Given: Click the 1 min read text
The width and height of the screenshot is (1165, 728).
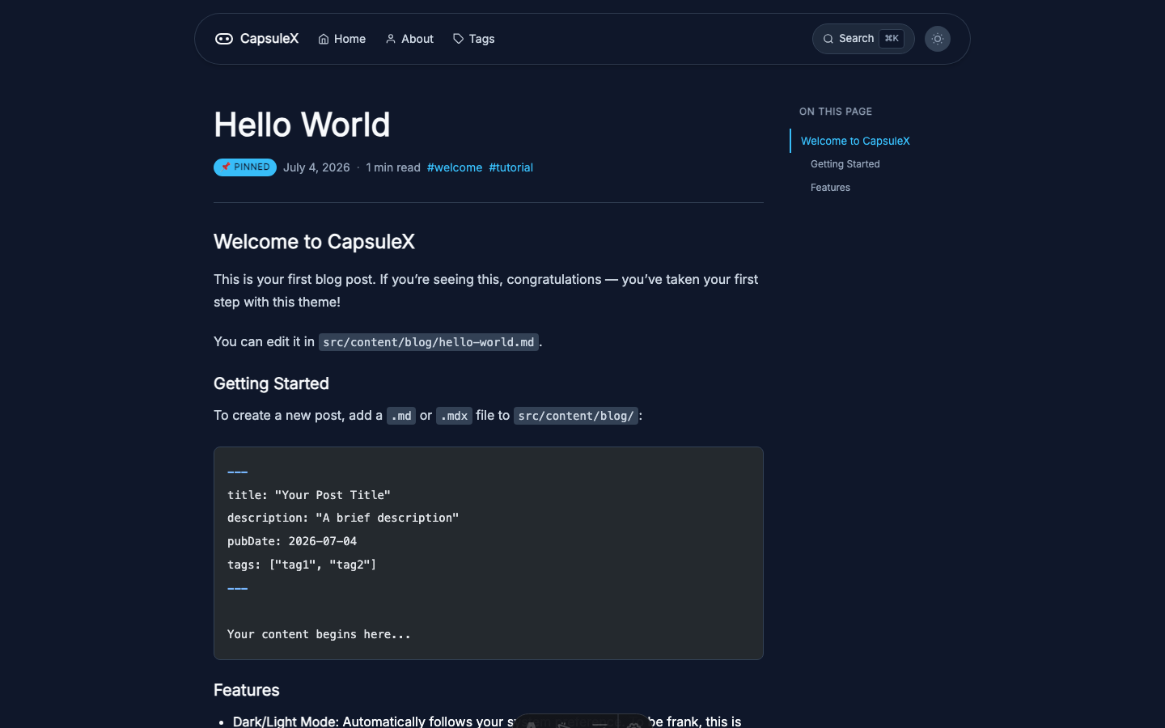Looking at the screenshot, I should [393, 167].
